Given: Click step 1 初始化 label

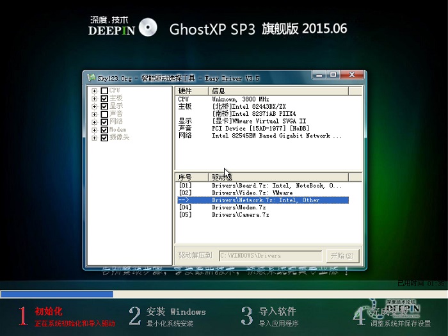Looking at the screenshot, I should 49,312.
